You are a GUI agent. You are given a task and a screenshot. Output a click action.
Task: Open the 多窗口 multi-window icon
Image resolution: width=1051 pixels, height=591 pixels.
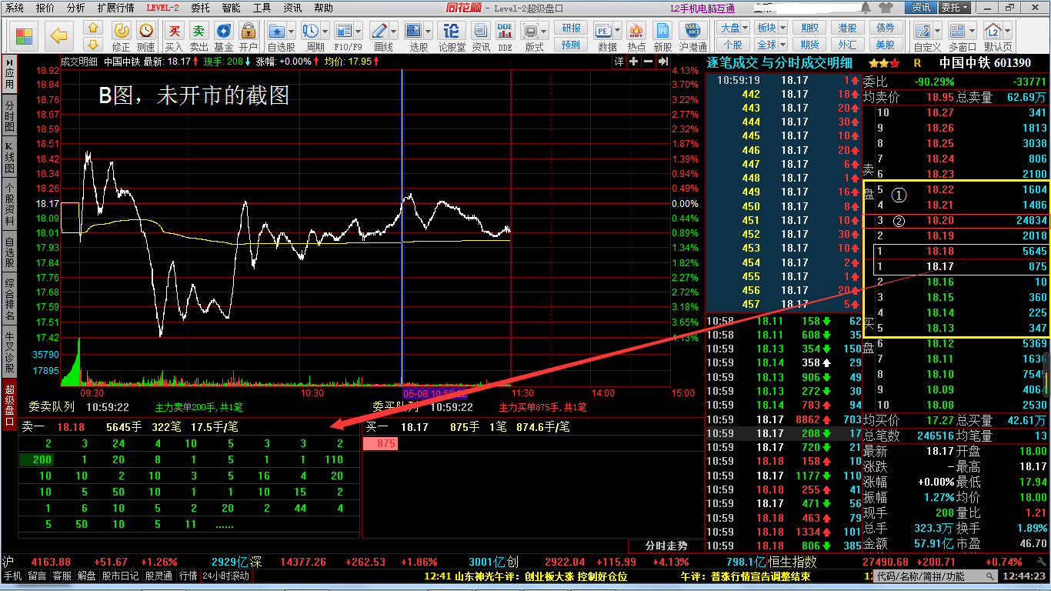point(957,31)
